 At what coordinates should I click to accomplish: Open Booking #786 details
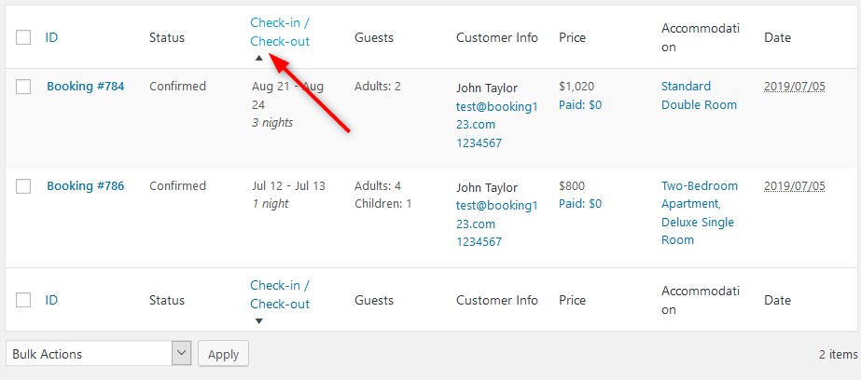click(85, 186)
